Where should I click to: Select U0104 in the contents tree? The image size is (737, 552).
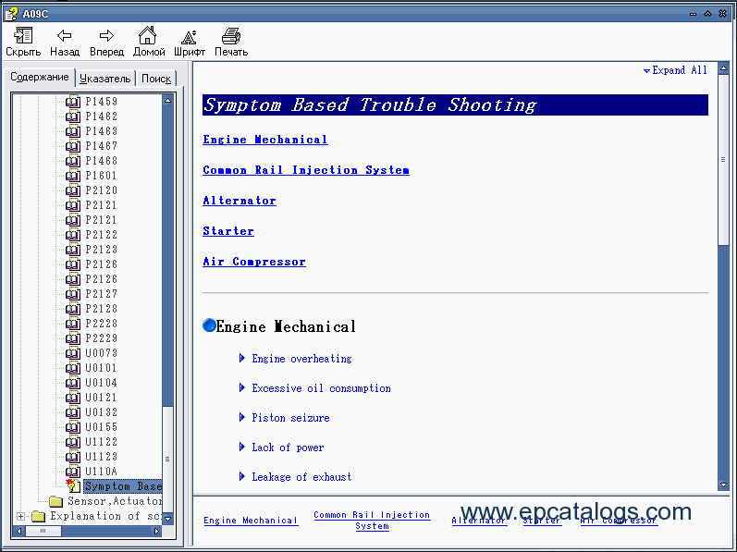tap(102, 383)
